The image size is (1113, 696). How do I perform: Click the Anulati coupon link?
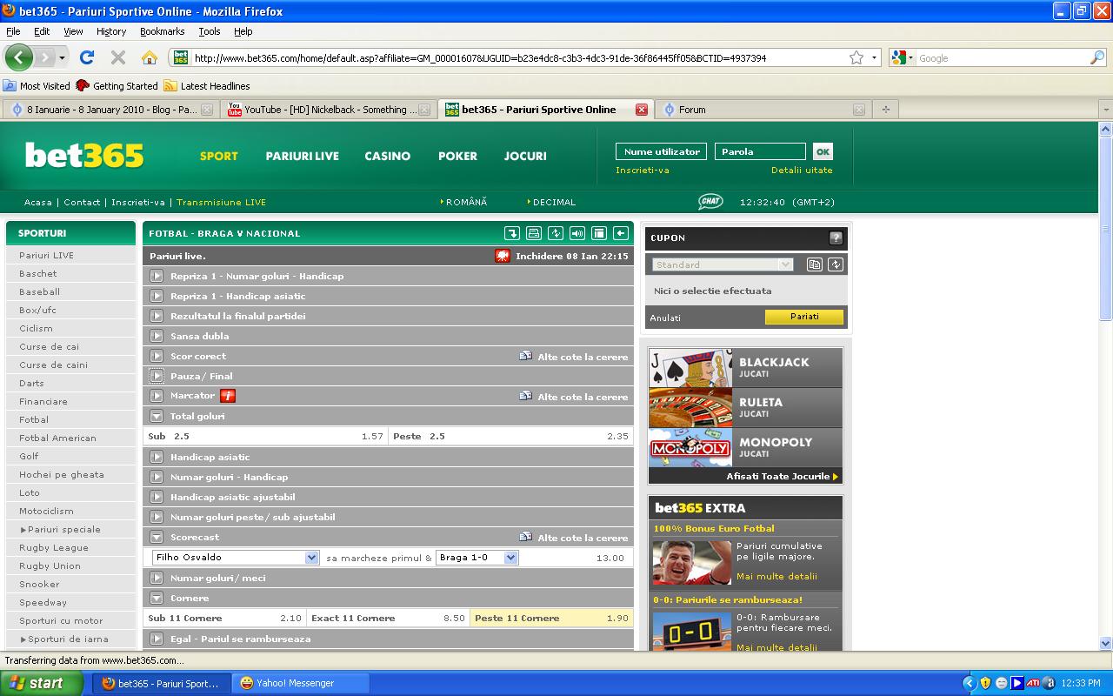click(665, 318)
